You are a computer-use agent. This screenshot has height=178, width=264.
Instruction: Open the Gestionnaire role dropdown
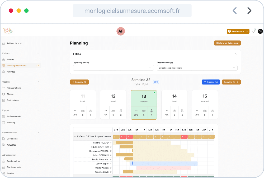coord(238,31)
